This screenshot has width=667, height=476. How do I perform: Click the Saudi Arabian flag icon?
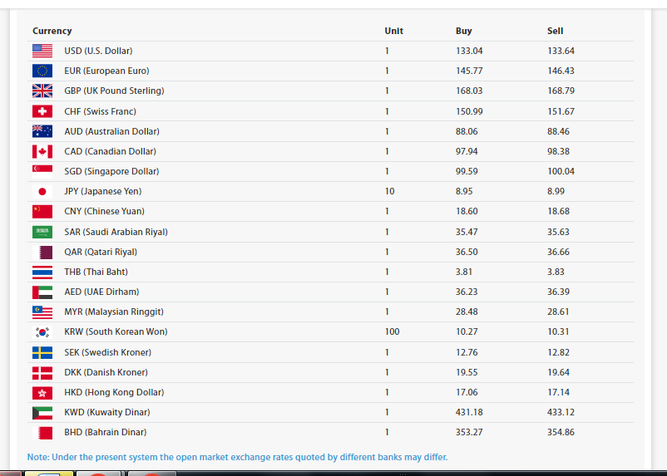coord(42,232)
